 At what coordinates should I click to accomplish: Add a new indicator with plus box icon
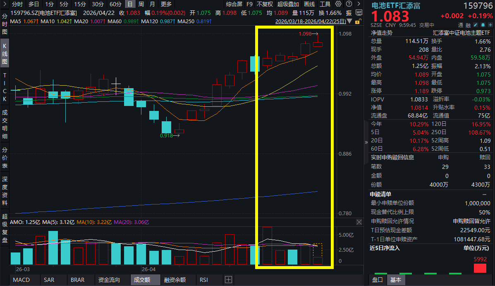tap(228, 280)
